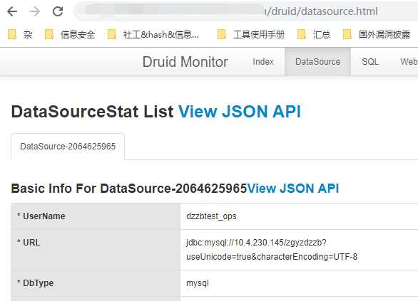The height and width of the screenshot is (301, 418).
Task: Open the SQL nav tab
Action: pos(370,62)
